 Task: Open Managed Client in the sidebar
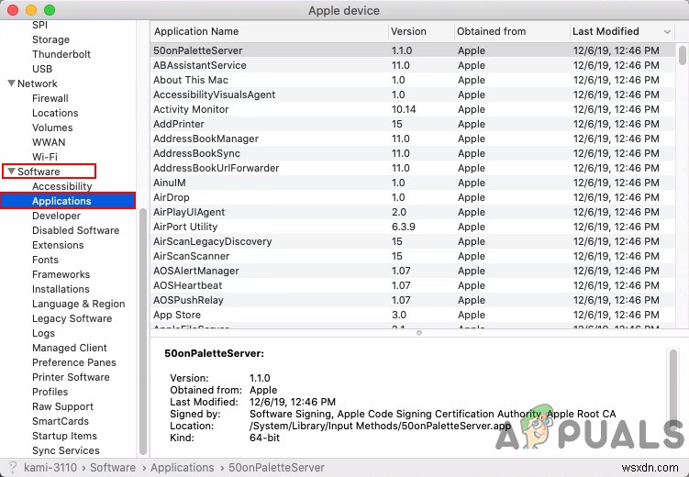click(70, 348)
